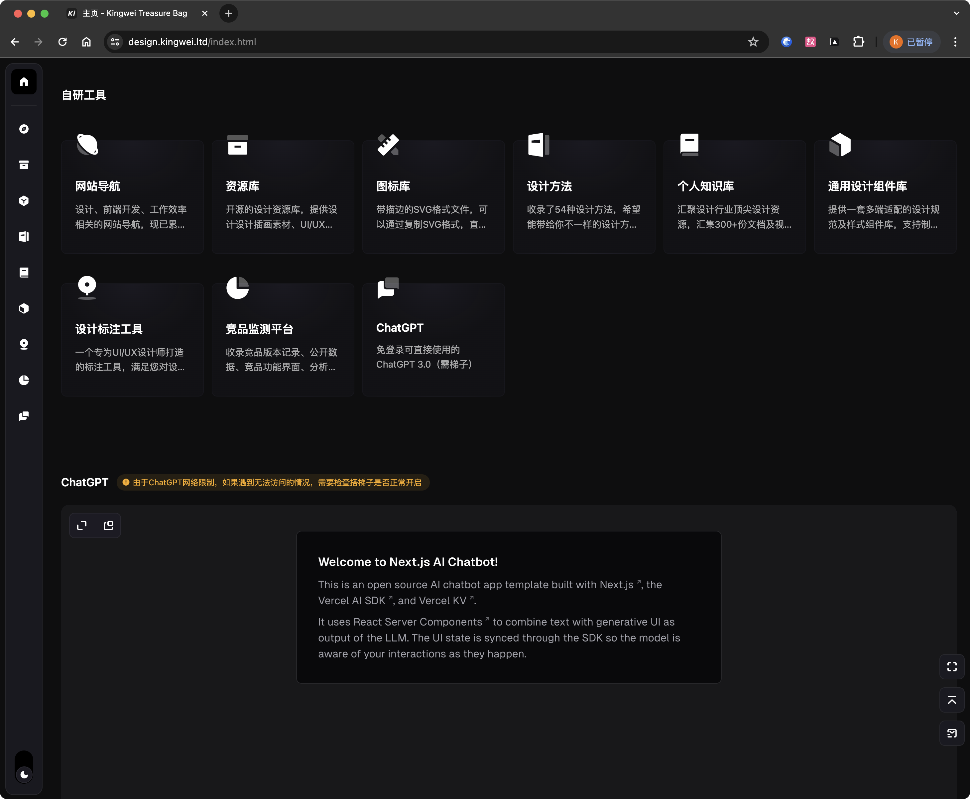
Task: Open the 网站导航 card
Action: point(132,197)
